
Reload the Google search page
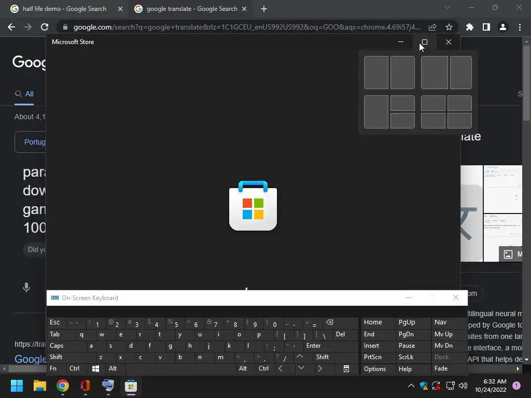(45, 27)
